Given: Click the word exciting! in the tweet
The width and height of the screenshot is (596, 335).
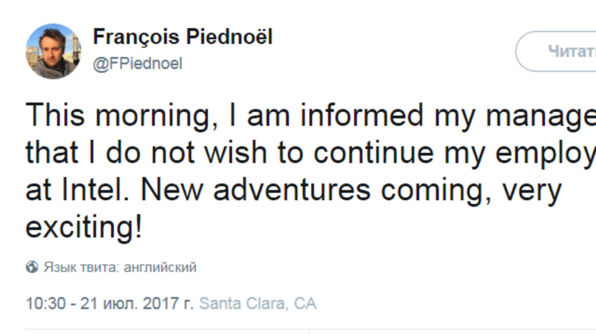Looking at the screenshot, I should tap(84, 227).
